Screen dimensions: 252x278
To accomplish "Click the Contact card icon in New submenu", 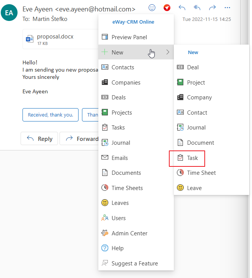I will 180,112.
